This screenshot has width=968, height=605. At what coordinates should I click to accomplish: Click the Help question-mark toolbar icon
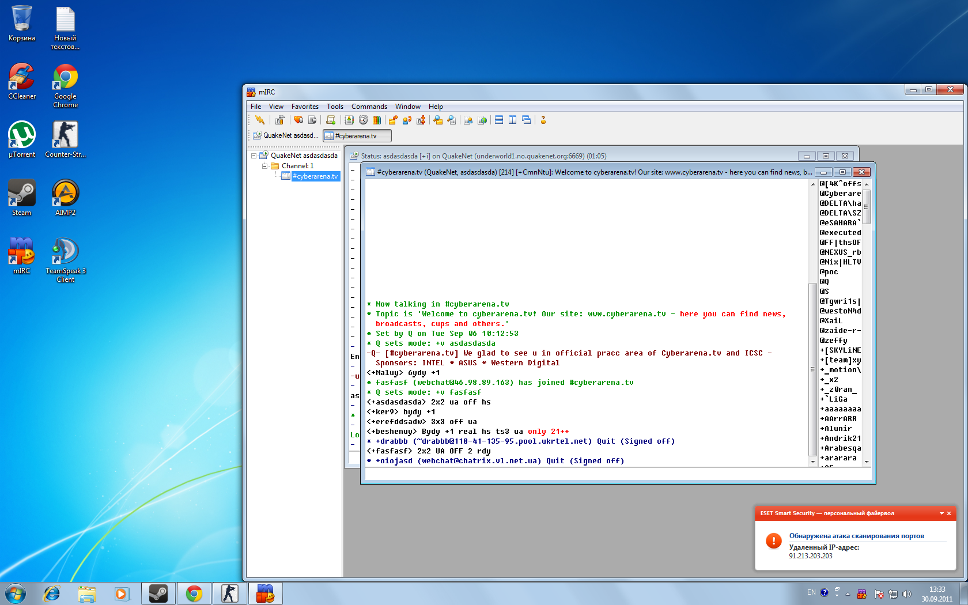[543, 120]
